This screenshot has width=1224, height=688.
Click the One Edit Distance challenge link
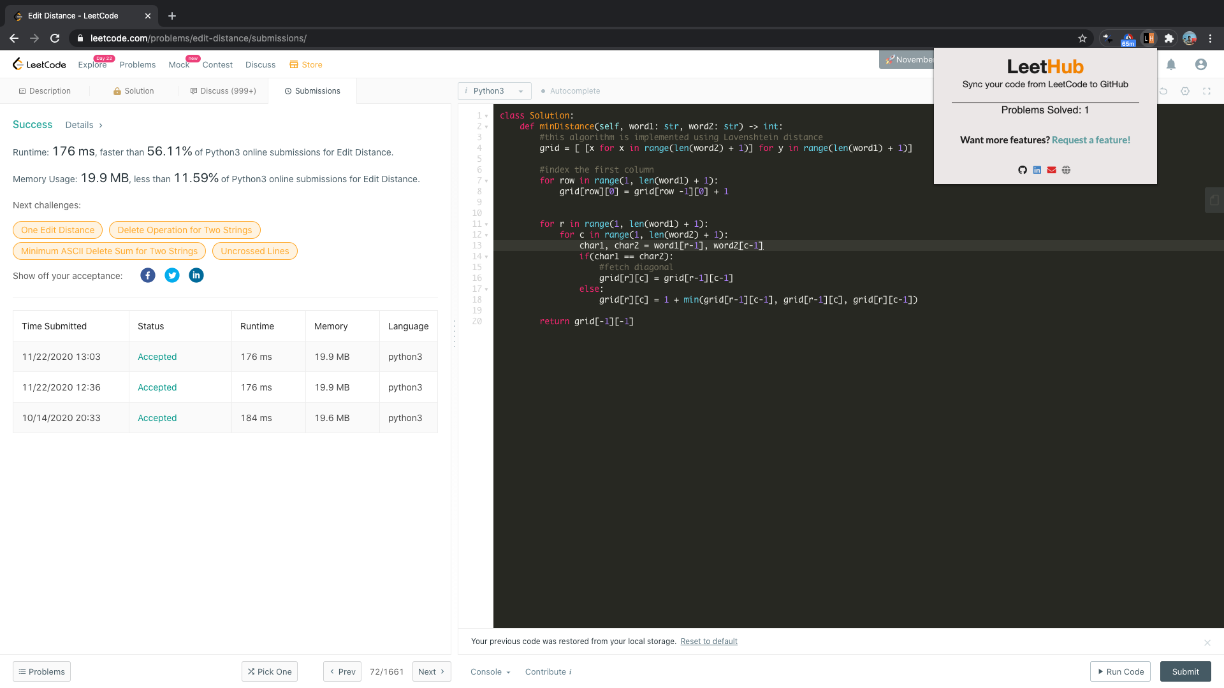(x=58, y=229)
